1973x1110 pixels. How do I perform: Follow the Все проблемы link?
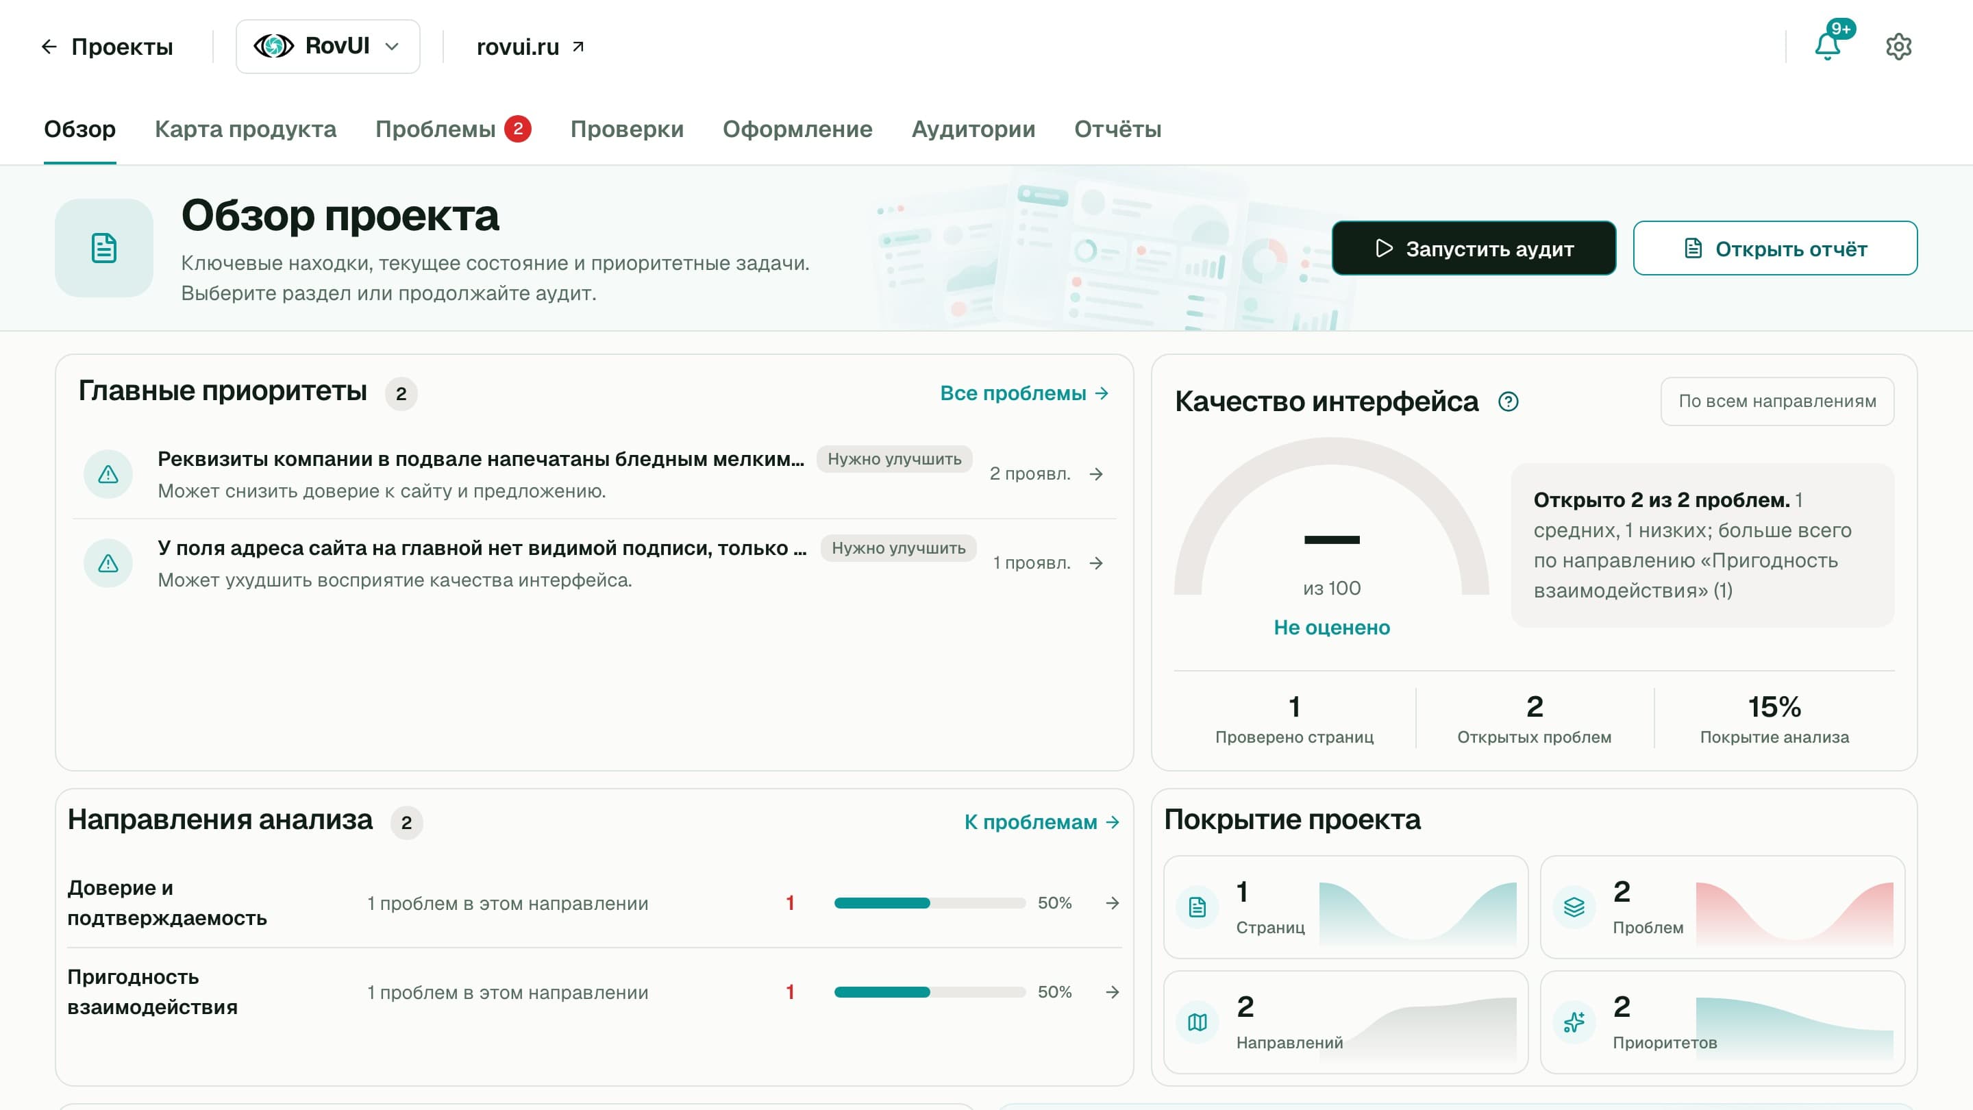[x=1024, y=393]
